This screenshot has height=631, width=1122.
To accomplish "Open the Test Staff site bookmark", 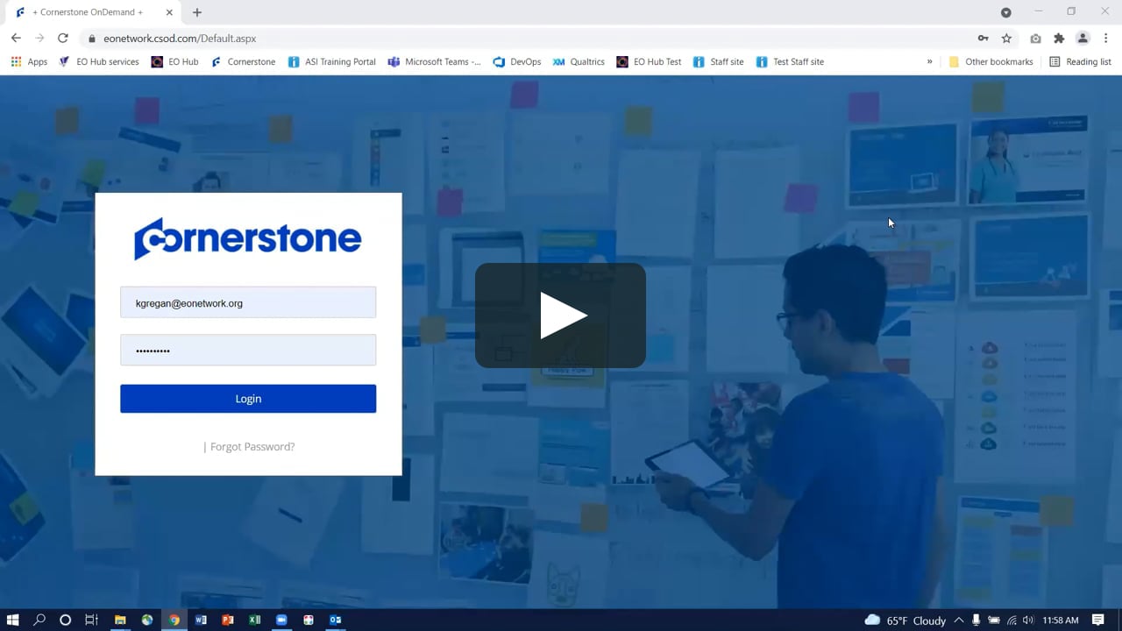I will click(x=790, y=62).
